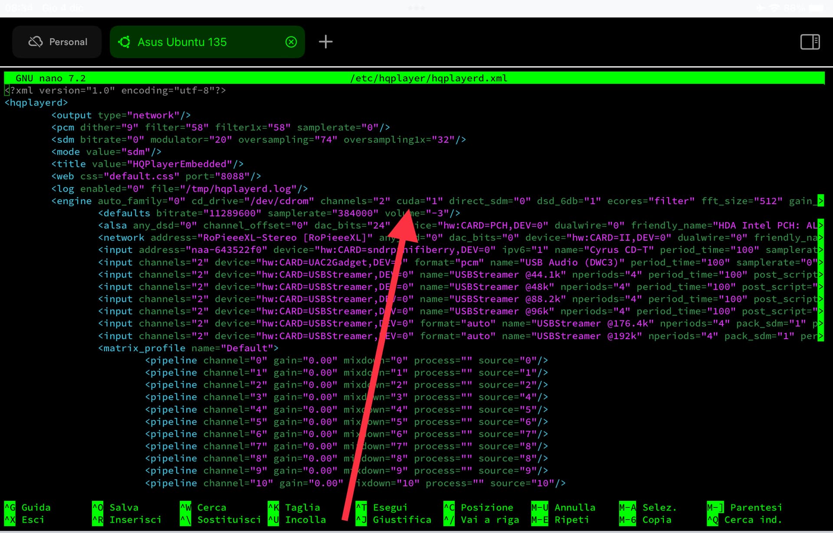The image size is (833, 533).
Task: Close the Asus Ubuntu 135 tab
Action: coord(291,42)
